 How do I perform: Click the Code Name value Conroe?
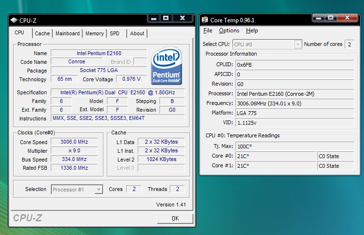(76, 62)
